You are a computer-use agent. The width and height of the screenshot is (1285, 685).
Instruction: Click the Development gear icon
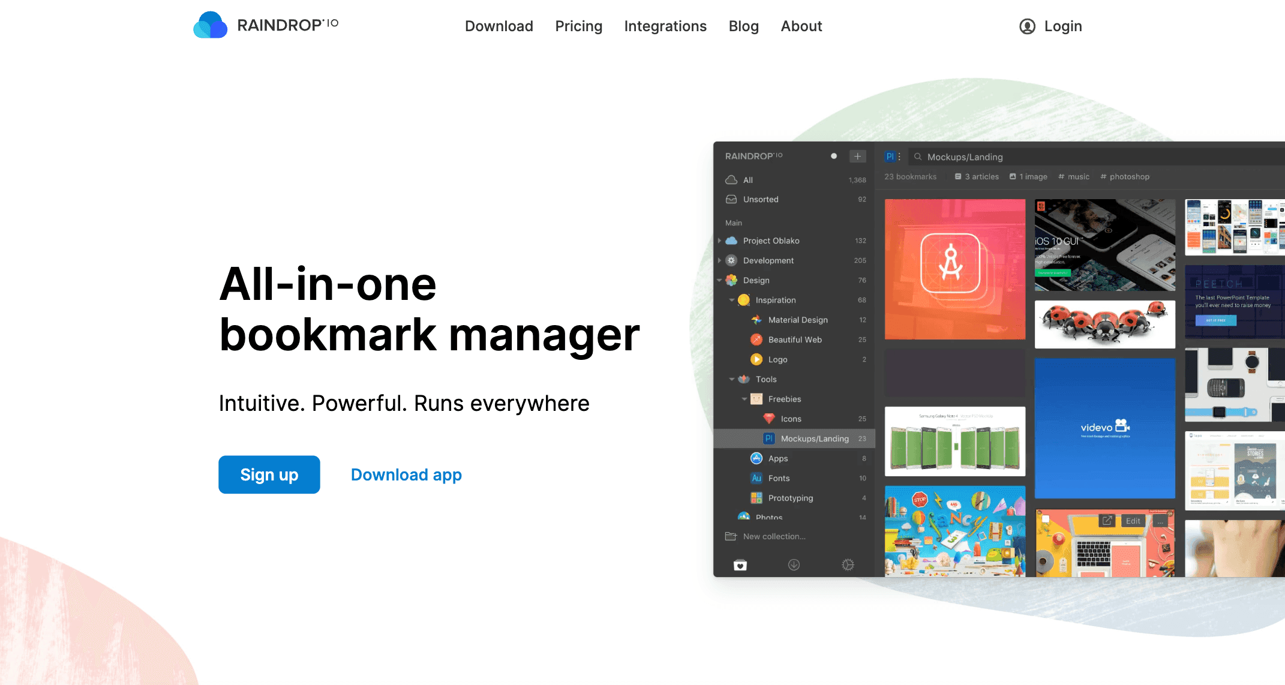[x=731, y=260]
